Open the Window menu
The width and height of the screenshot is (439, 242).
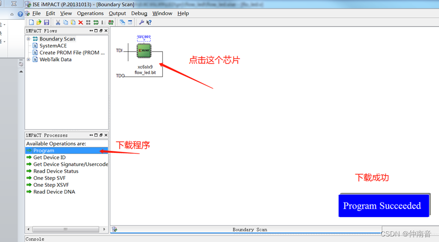[x=162, y=13]
